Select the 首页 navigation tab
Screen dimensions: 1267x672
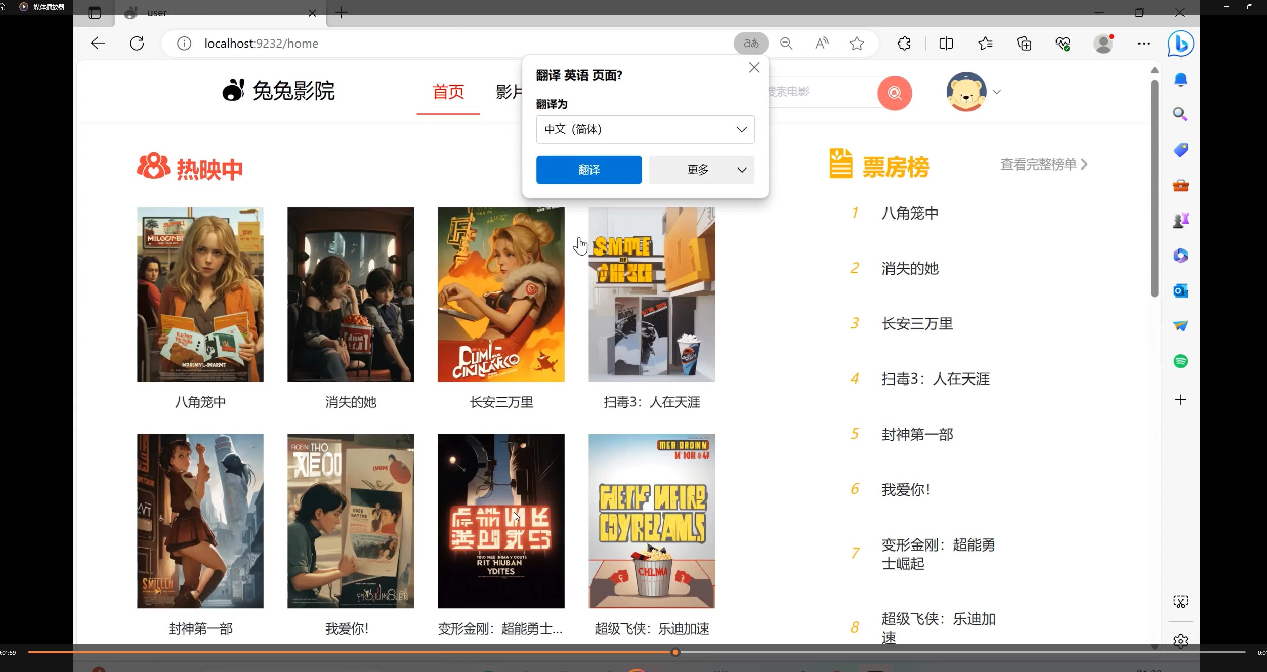pyautogui.click(x=448, y=92)
